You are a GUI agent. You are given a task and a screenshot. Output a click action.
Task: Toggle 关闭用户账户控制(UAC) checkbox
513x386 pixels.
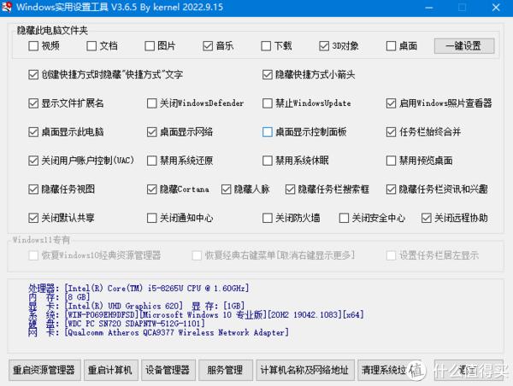33,161
